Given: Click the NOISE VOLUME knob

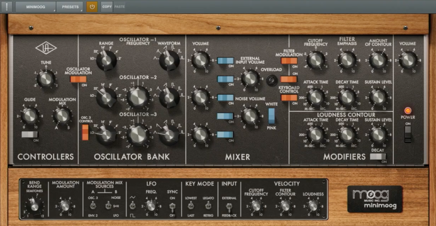Looking at the screenshot, I should (250, 116).
